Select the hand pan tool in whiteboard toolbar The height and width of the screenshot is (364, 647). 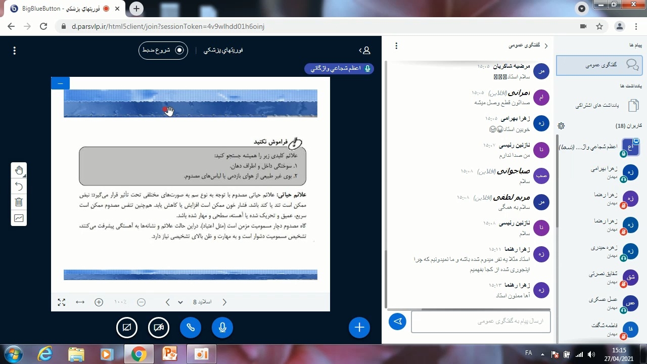[19, 170]
